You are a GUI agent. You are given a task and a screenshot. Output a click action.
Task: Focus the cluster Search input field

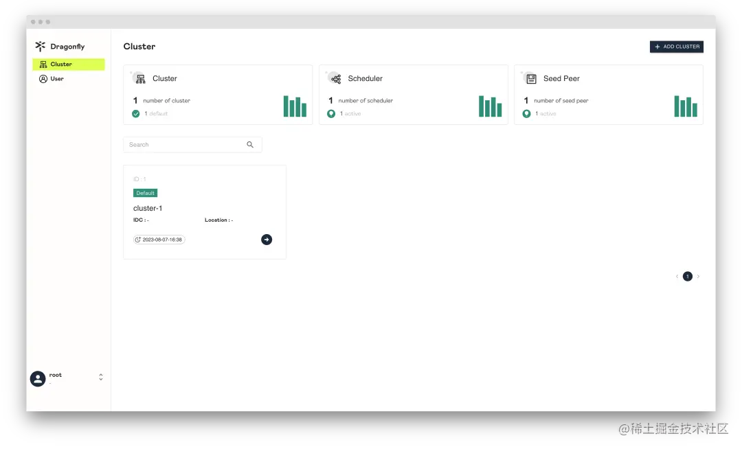pos(192,145)
